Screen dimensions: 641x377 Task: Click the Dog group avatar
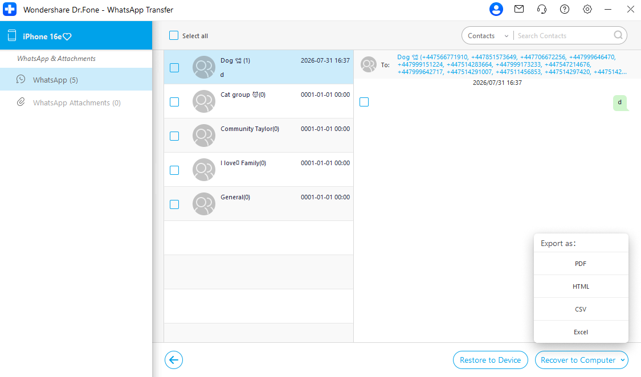pyautogui.click(x=203, y=67)
